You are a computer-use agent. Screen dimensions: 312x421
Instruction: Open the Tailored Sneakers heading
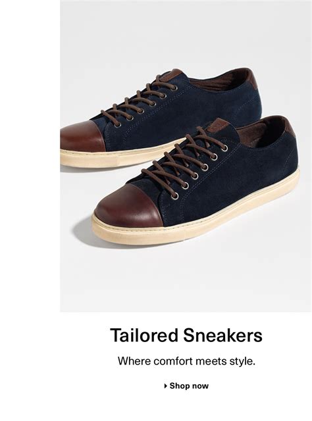point(186,335)
